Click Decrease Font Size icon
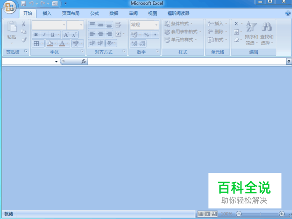Image resolution: width=292 pixels, height=219 pixels. tap(74, 35)
